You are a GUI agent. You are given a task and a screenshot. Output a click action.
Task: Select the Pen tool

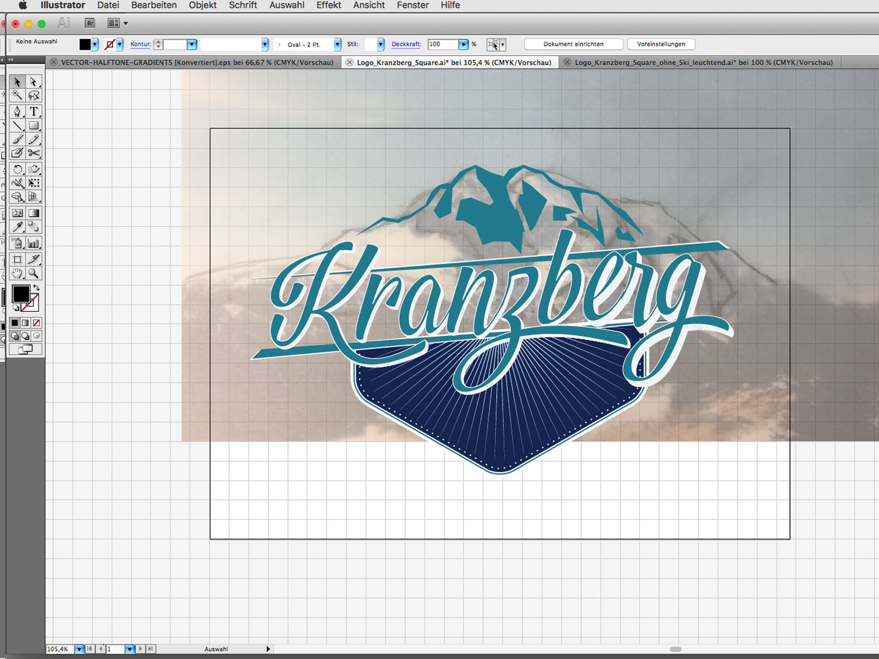(x=18, y=111)
